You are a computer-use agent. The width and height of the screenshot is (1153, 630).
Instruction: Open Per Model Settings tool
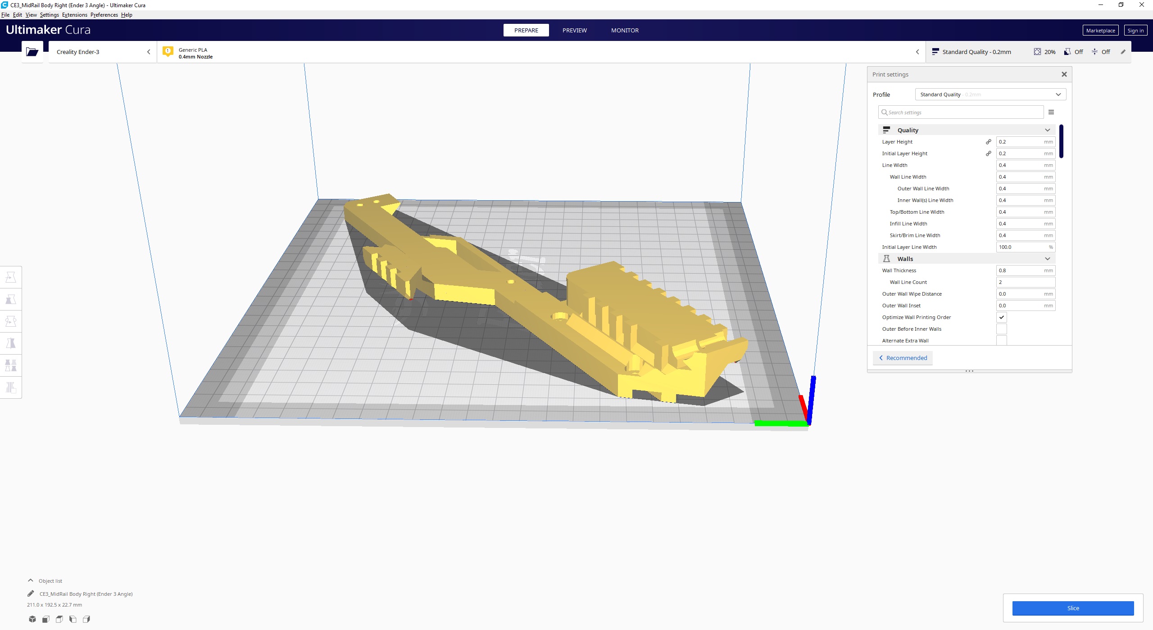click(x=11, y=365)
